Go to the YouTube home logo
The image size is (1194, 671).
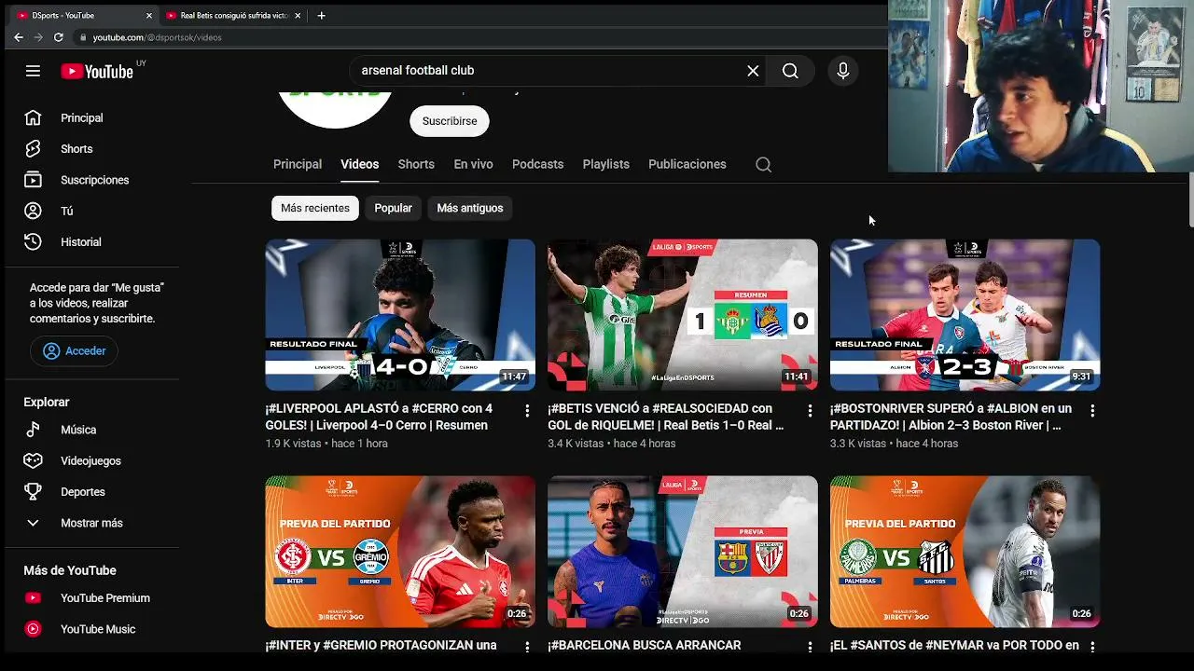point(97,72)
